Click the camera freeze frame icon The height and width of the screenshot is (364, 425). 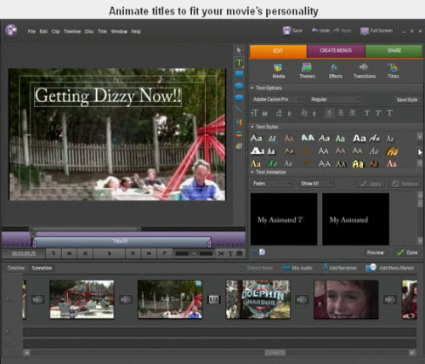click(240, 253)
